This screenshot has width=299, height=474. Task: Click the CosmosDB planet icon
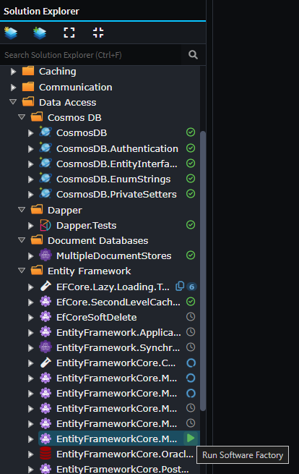point(45,132)
